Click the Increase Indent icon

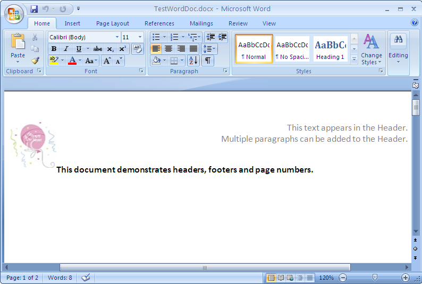coord(223,37)
